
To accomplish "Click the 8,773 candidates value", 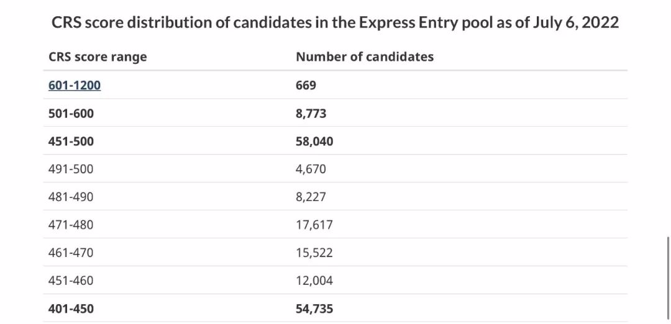I will 311,113.
